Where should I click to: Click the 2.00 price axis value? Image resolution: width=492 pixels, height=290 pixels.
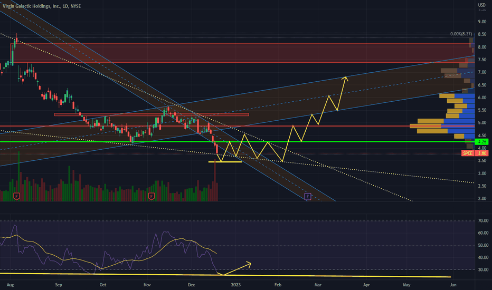(482, 199)
